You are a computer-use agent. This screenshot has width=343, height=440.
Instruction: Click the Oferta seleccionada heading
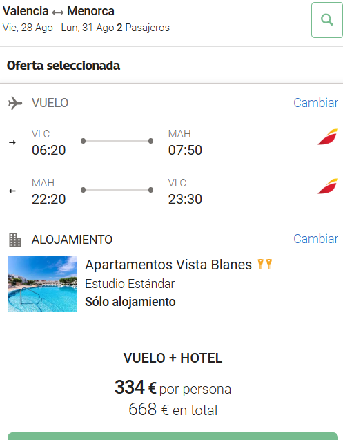(63, 66)
